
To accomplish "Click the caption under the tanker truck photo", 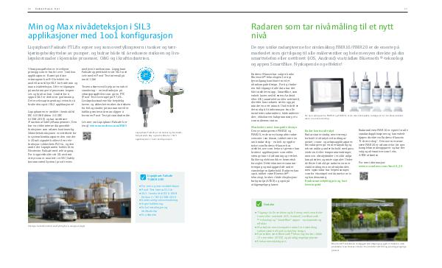I will click(57, 226).
